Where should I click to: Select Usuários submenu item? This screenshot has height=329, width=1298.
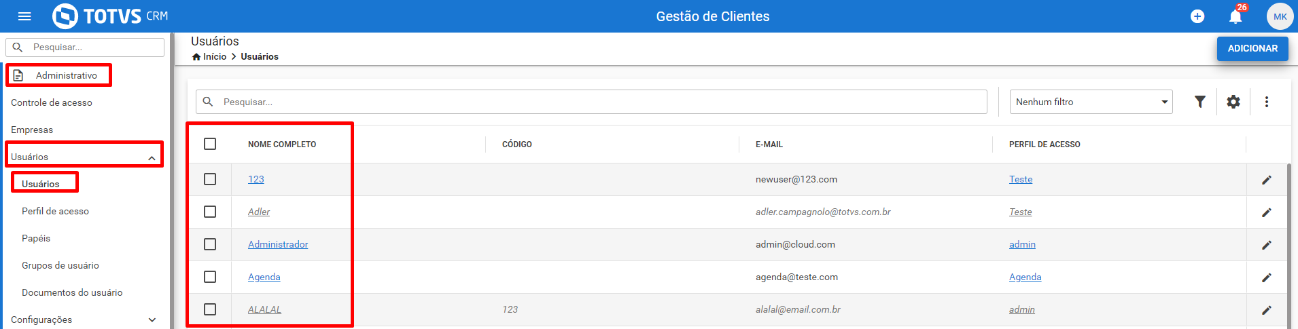[41, 184]
